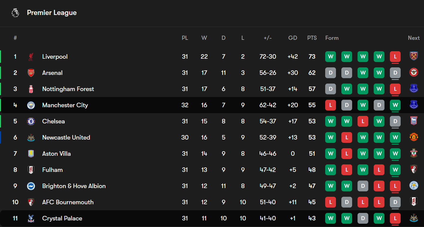This screenshot has height=227, width=424.
Task: Click the Form column header
Action: pos(332,38)
